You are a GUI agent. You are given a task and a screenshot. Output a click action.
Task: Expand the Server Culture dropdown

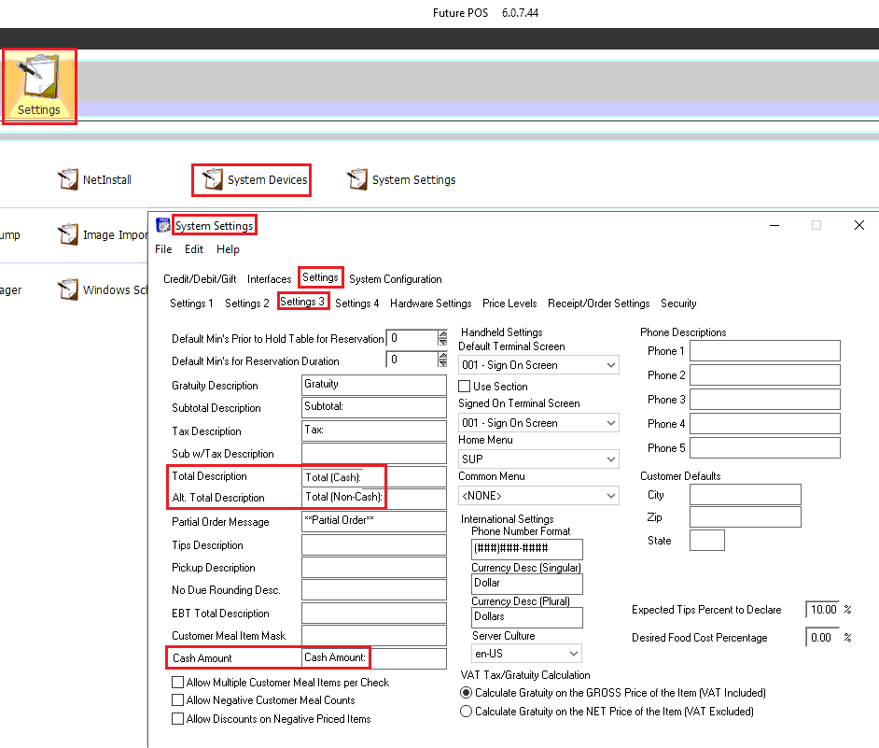[x=573, y=654]
